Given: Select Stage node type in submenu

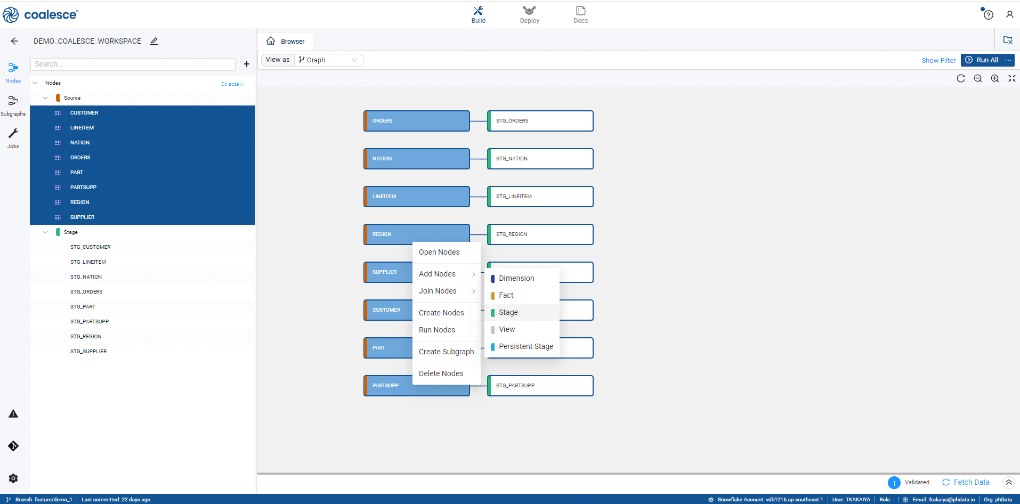Looking at the screenshot, I should point(522,312).
